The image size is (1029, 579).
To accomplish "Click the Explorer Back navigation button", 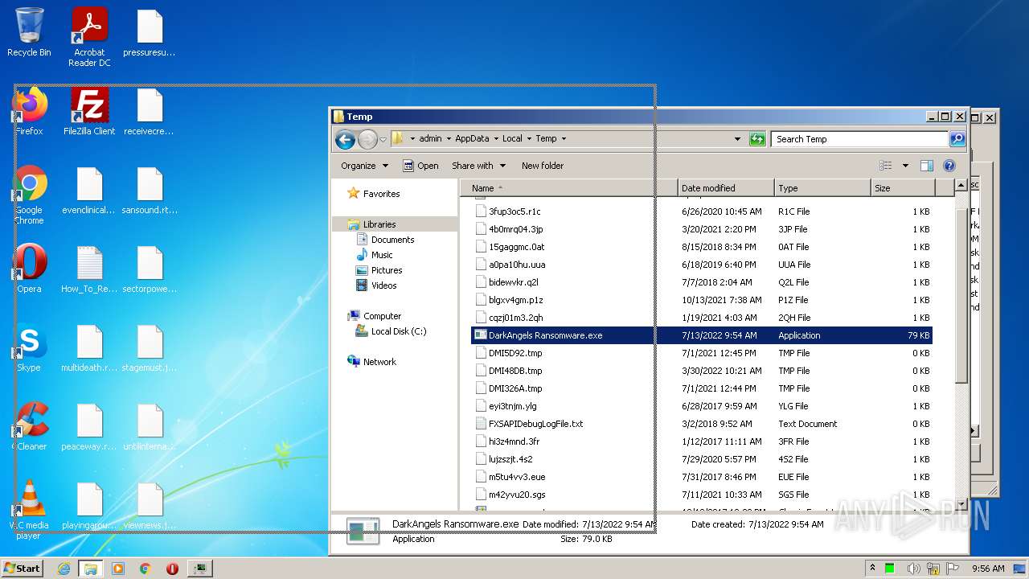I will pyautogui.click(x=345, y=139).
